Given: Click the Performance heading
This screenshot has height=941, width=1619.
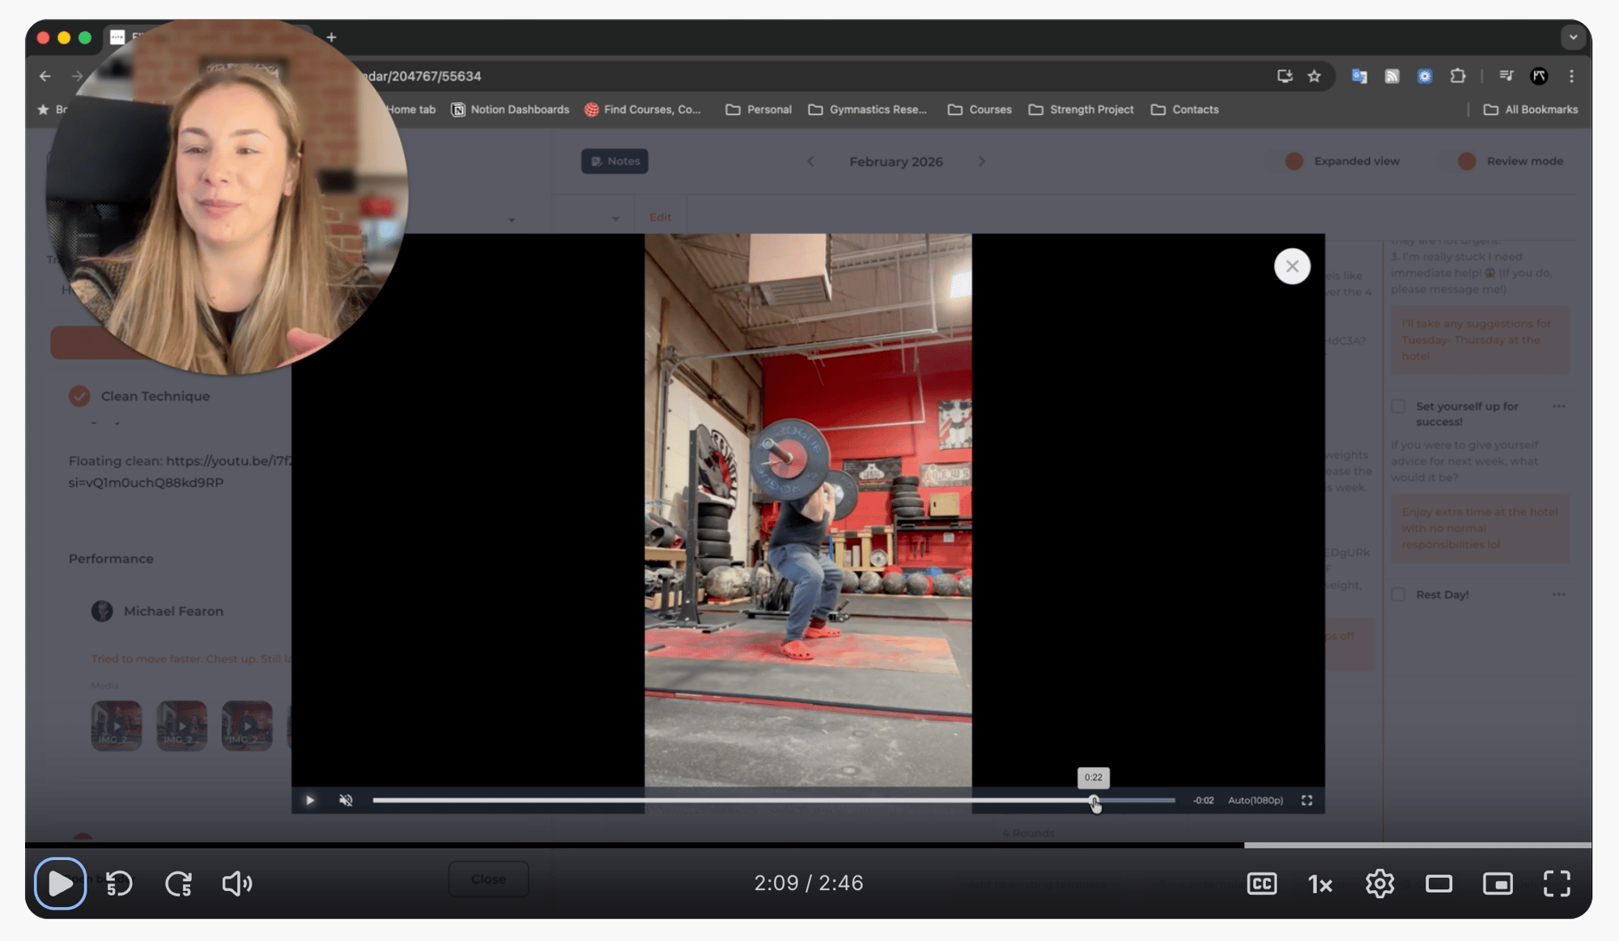Looking at the screenshot, I should [111, 558].
